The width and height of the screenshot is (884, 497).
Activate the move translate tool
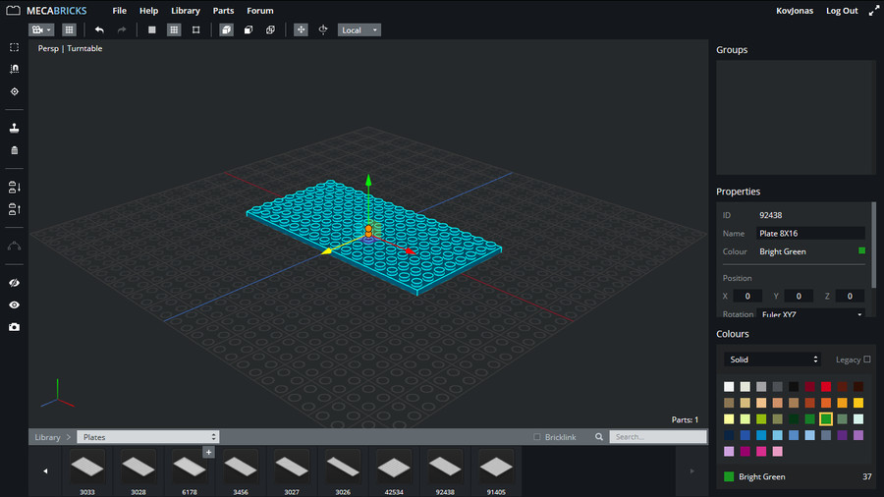tap(301, 29)
